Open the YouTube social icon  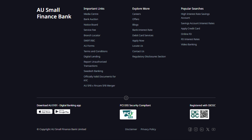tap(213, 129)
